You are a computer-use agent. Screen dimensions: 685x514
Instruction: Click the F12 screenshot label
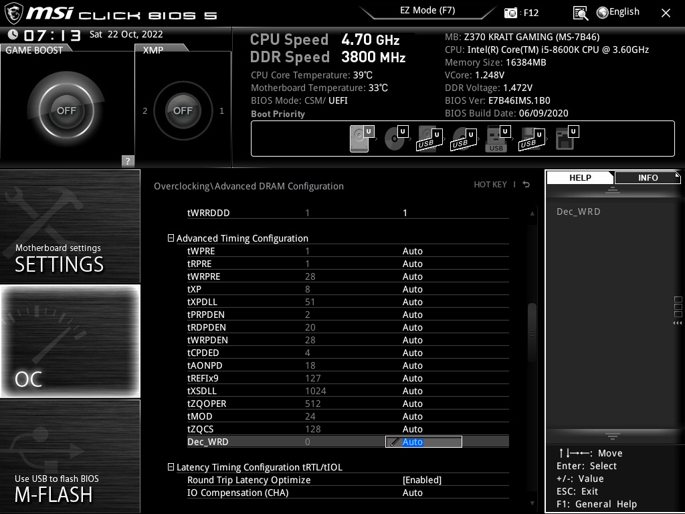click(x=530, y=13)
